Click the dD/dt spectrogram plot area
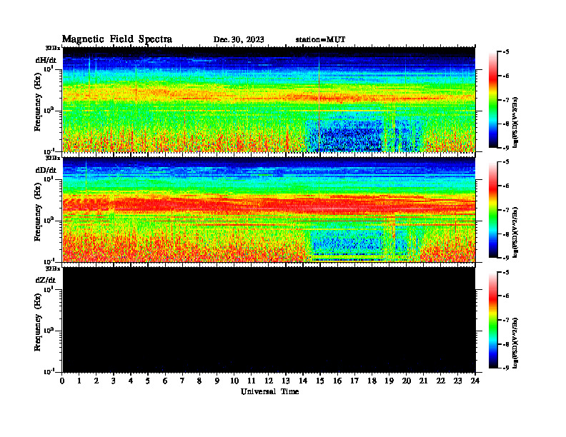The image size is (566, 437). click(x=269, y=209)
